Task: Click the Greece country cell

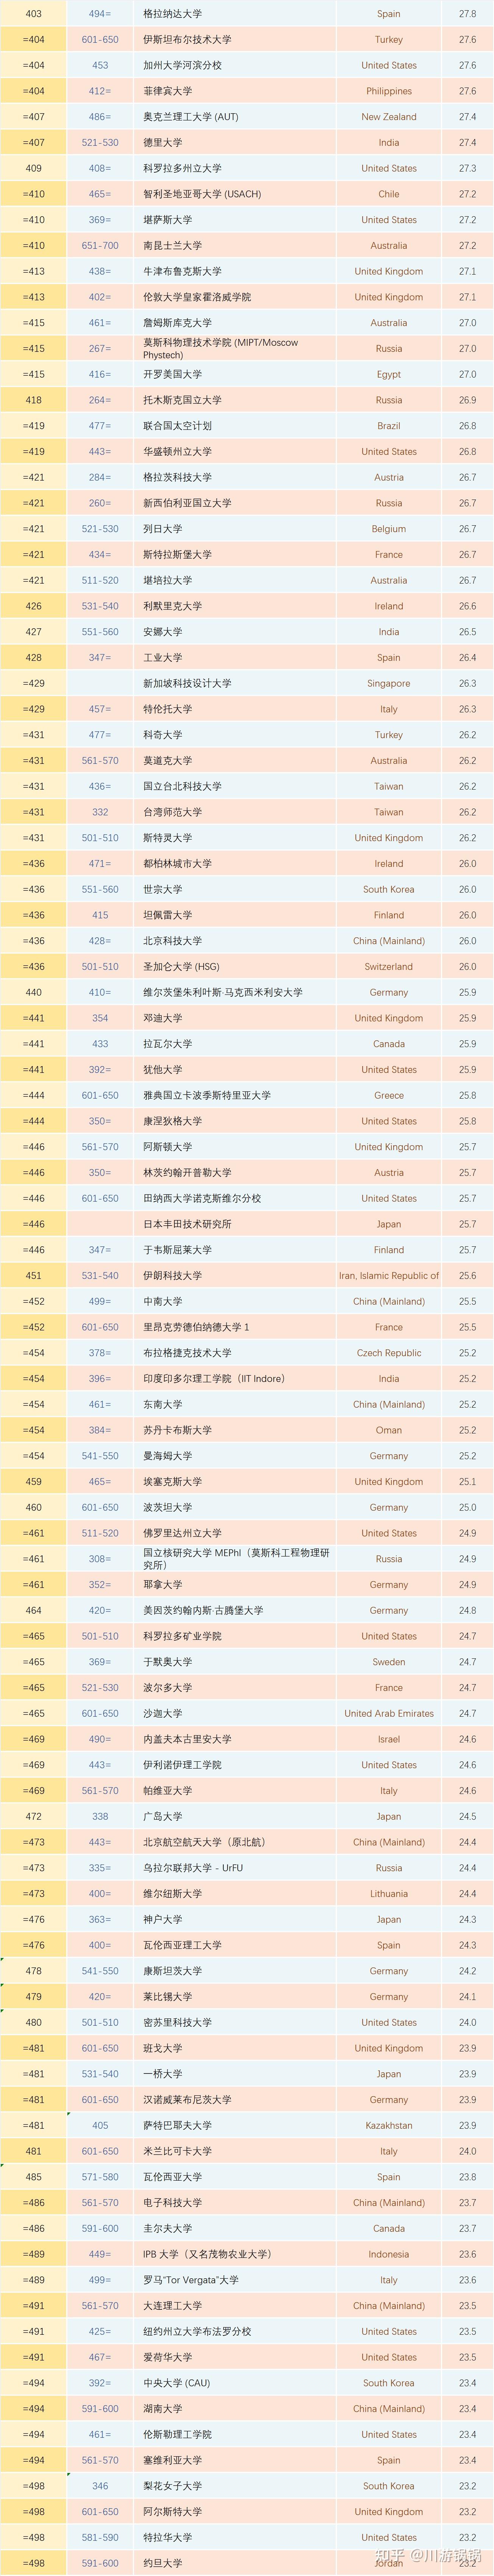Action: [x=389, y=1096]
